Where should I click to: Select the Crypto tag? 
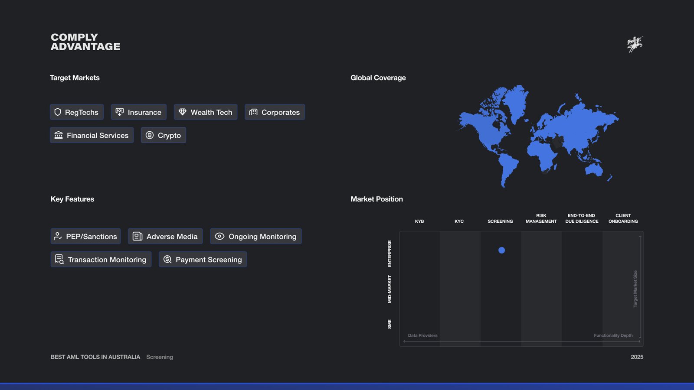[164, 135]
